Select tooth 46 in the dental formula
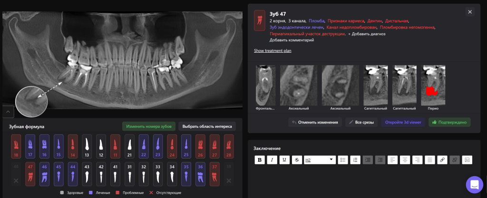 (x=45, y=174)
